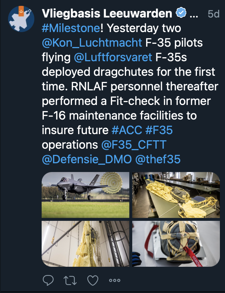View F-35 landing with dragchute photo
225x293 pixels.
click(85, 195)
